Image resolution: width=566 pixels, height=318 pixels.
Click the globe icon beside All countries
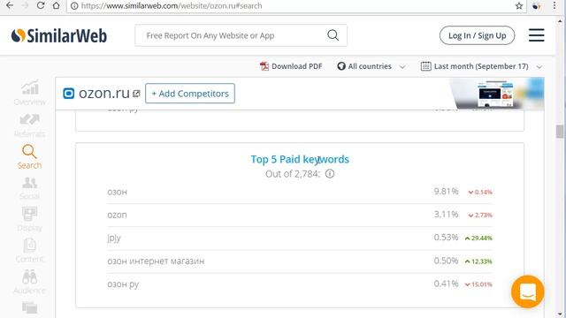click(341, 66)
